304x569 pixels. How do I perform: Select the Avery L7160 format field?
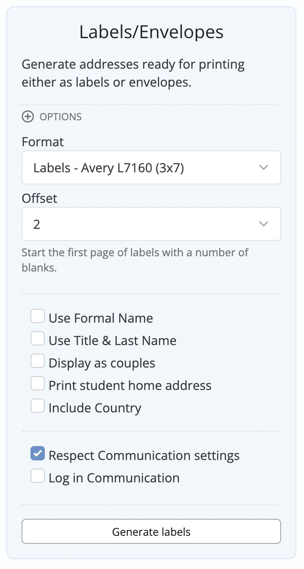pos(151,167)
